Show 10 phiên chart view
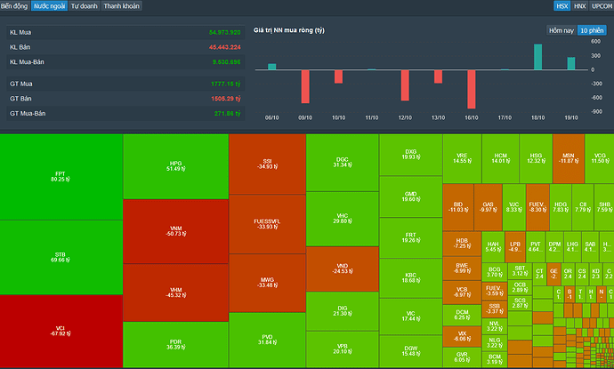614x369 pixels. (x=592, y=30)
